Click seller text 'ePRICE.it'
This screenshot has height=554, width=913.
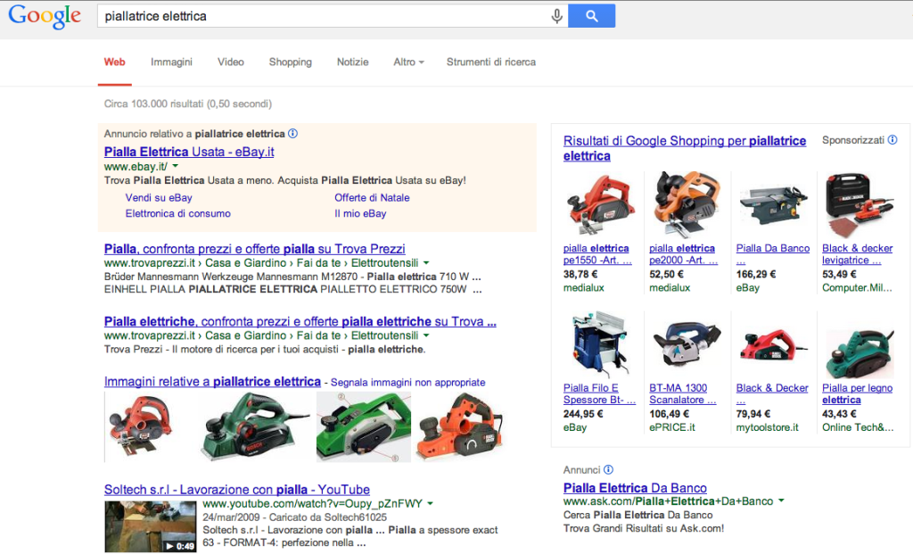(672, 427)
